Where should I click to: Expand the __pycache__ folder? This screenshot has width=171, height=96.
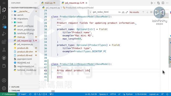(24, 11)
